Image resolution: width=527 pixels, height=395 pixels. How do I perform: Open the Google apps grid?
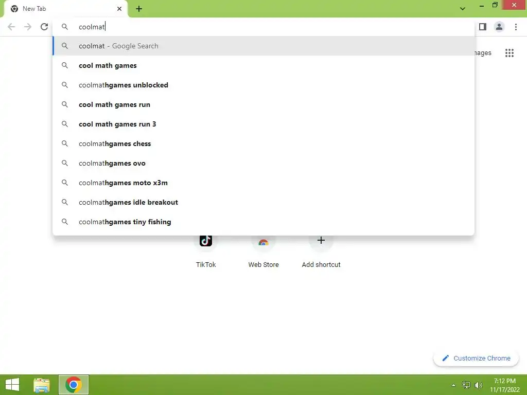[510, 53]
